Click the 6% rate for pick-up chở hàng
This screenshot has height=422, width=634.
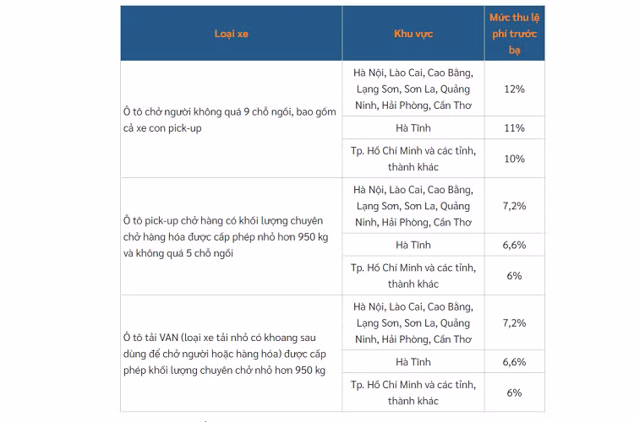(x=515, y=276)
